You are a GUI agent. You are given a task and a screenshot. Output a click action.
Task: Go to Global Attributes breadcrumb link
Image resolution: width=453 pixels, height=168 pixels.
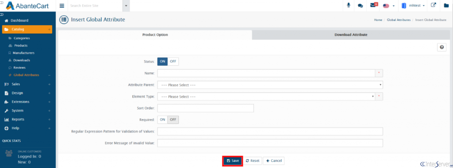[x=399, y=20]
